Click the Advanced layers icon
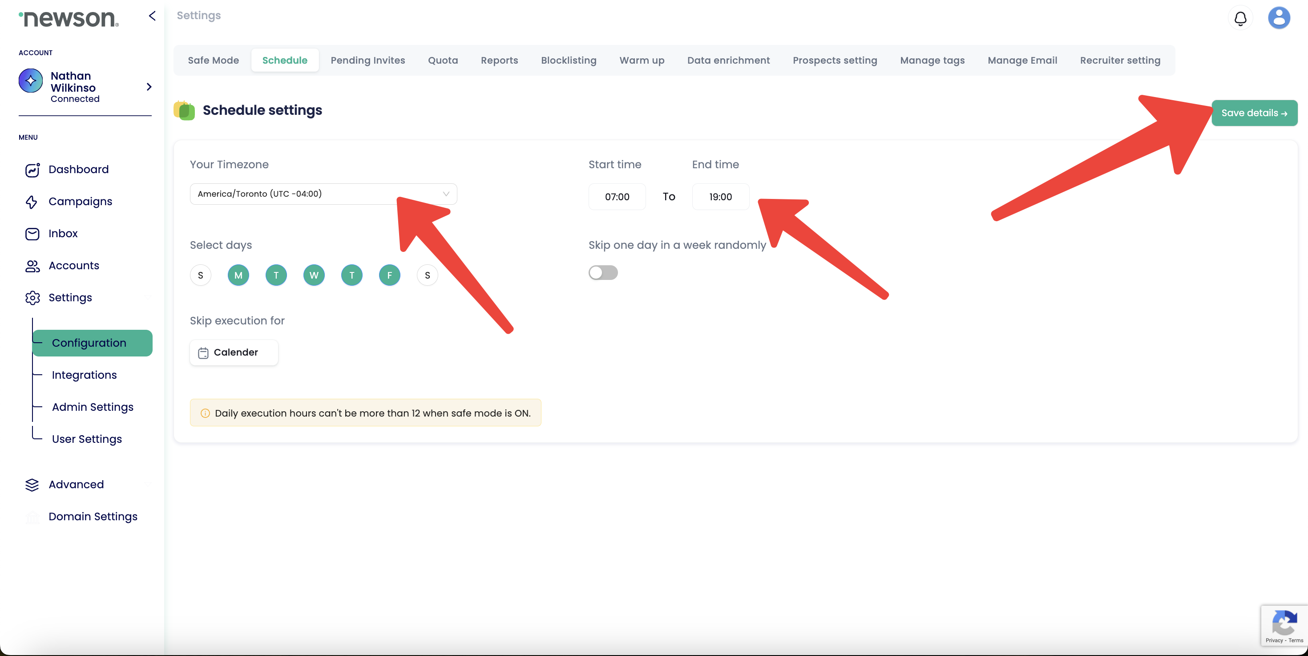This screenshot has width=1308, height=656. (32, 484)
